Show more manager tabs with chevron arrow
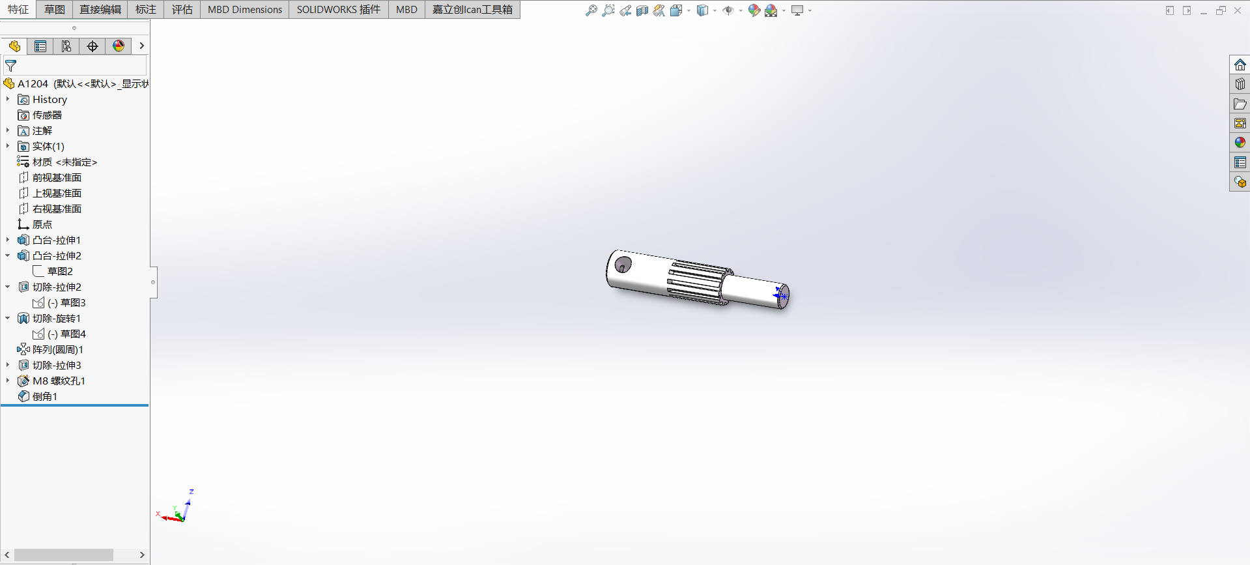The width and height of the screenshot is (1250, 565). (141, 46)
